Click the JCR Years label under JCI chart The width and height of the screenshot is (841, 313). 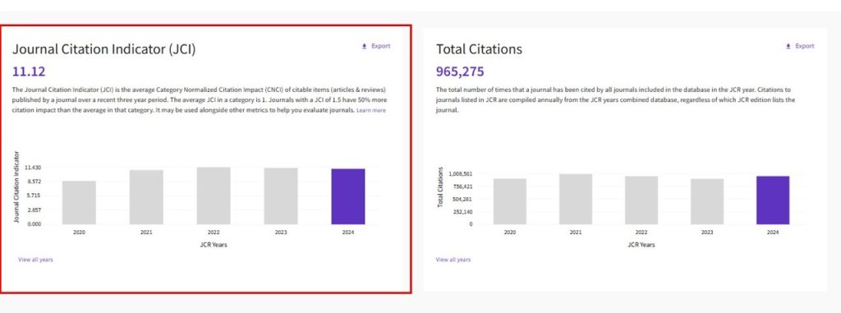point(214,245)
